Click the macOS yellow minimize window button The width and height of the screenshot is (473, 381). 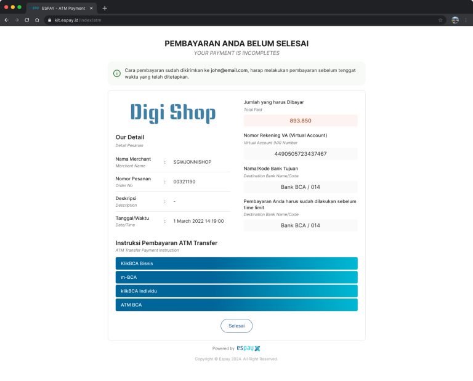click(13, 7)
